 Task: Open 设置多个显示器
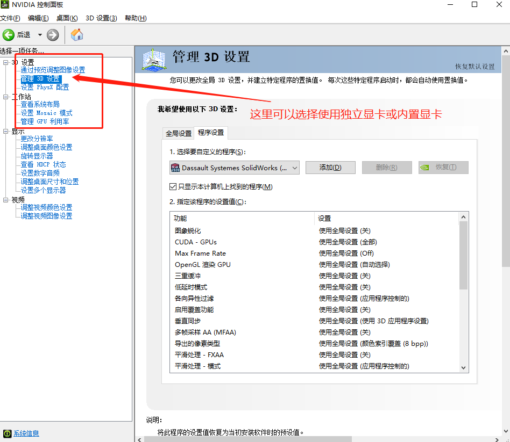(x=43, y=190)
